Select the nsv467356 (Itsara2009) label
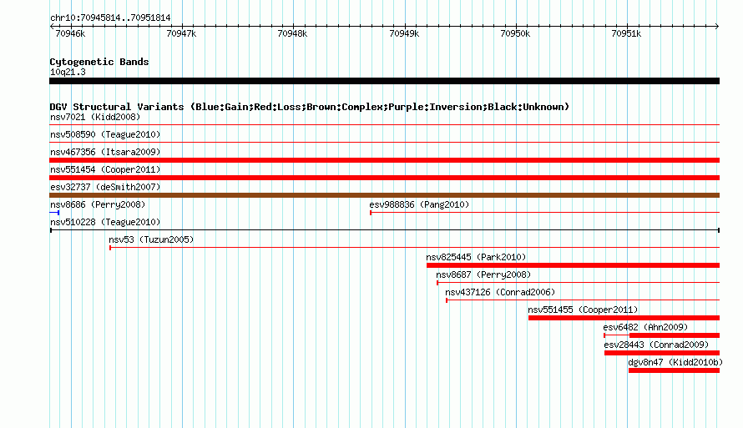743x428 pixels. [105, 152]
